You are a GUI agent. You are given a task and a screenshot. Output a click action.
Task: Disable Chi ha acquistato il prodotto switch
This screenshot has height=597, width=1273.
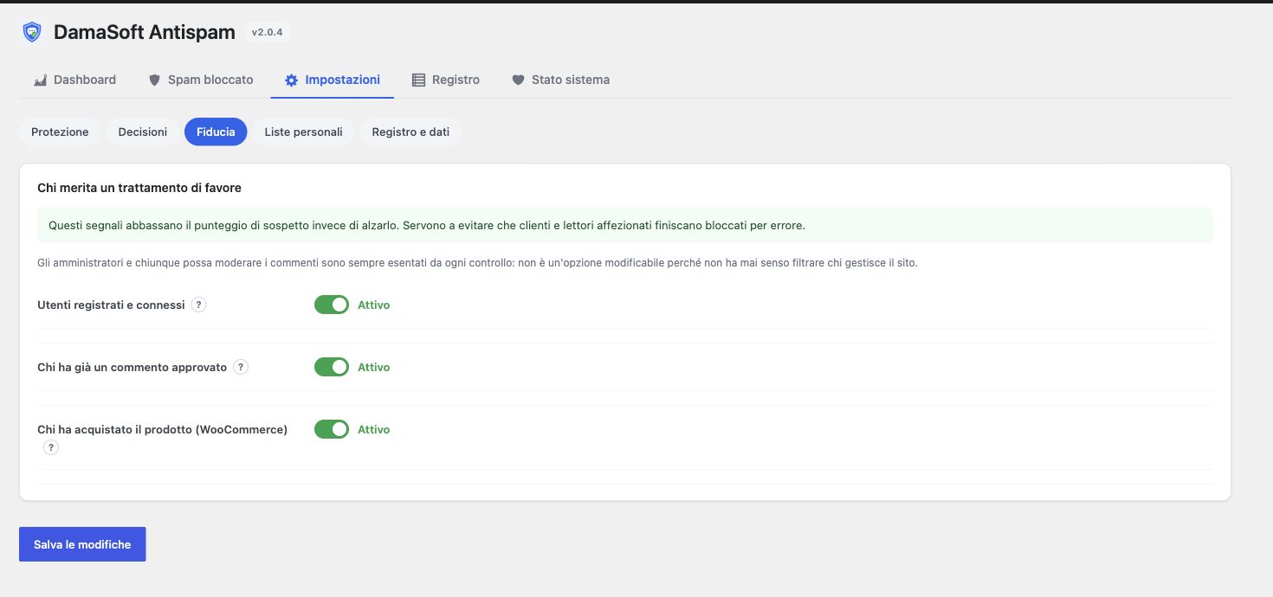(x=331, y=429)
